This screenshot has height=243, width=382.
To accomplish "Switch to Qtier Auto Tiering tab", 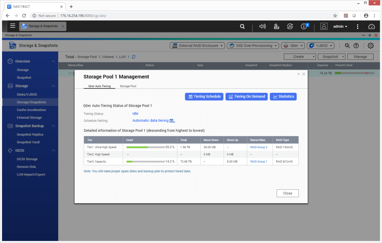I will (x=99, y=86).
